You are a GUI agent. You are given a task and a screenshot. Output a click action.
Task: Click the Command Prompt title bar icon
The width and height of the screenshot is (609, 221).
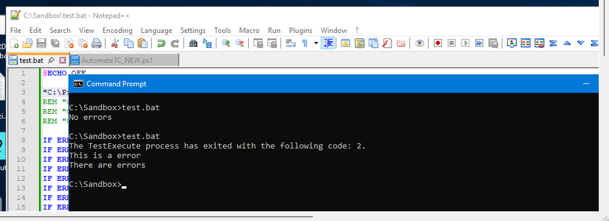(78, 84)
